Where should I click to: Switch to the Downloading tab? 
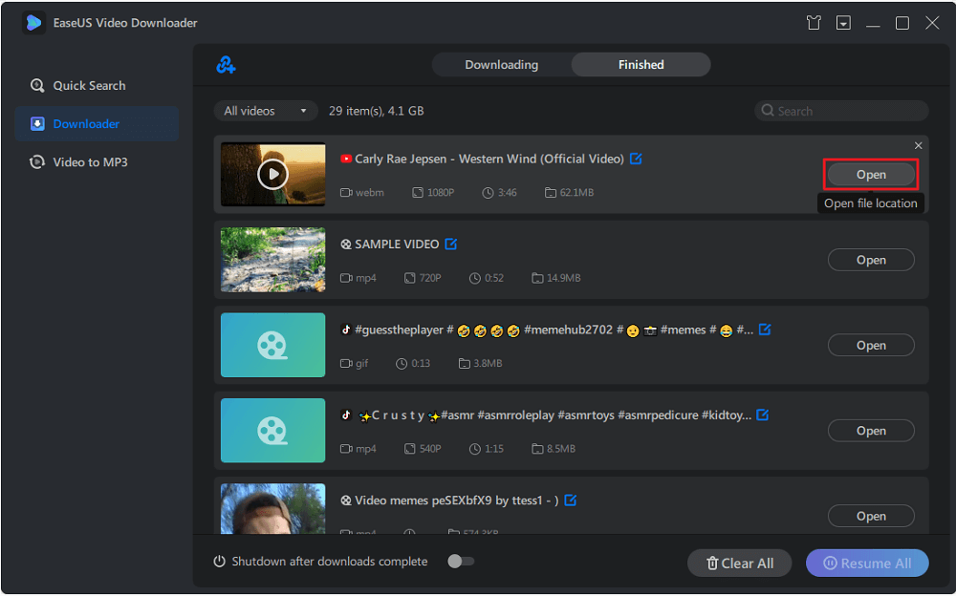tap(502, 65)
